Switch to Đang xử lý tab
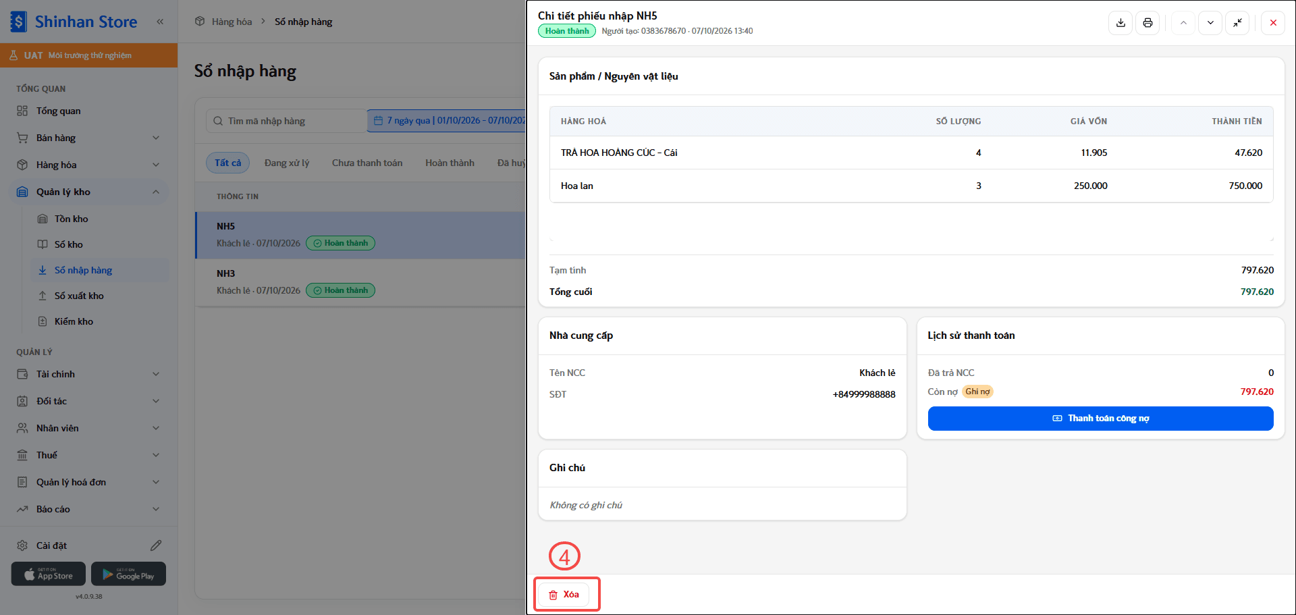 287,163
